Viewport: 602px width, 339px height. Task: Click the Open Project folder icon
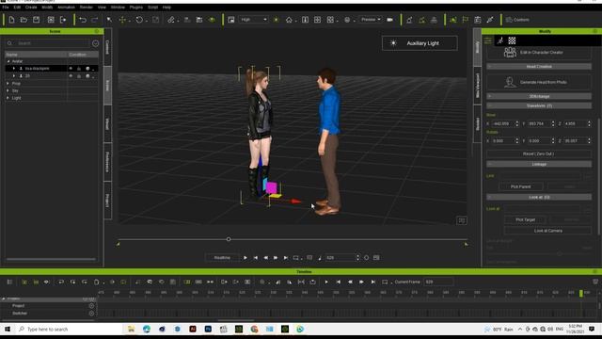click(24, 20)
